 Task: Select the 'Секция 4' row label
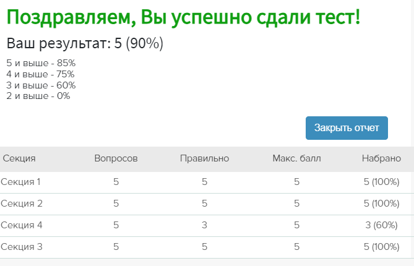22,225
